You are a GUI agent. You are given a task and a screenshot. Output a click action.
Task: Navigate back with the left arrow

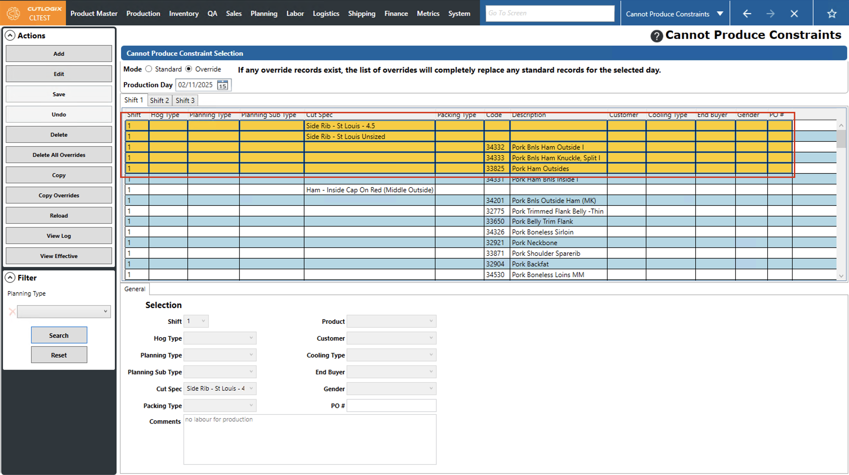coord(747,13)
